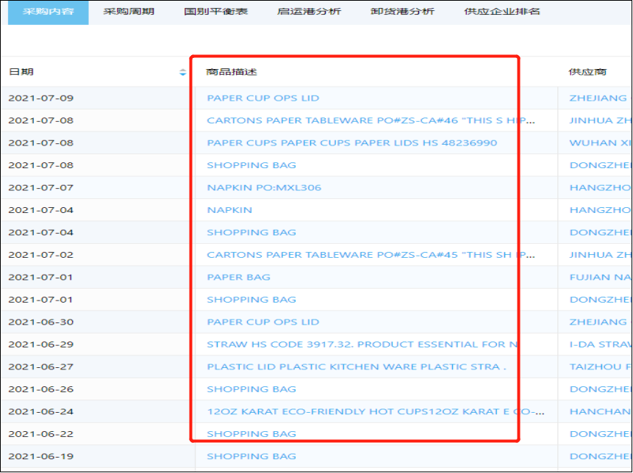The image size is (633, 473).
Task: Select the 2021-06-29 date cell
Action: [x=40, y=344]
